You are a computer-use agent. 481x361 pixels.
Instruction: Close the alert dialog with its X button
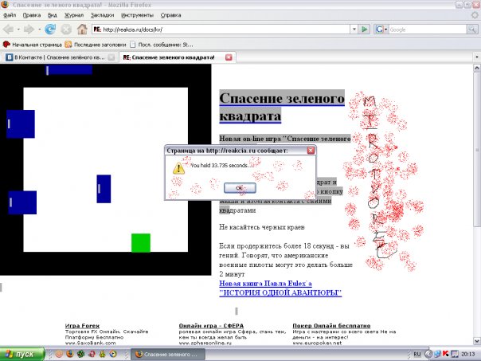pyautogui.click(x=311, y=149)
